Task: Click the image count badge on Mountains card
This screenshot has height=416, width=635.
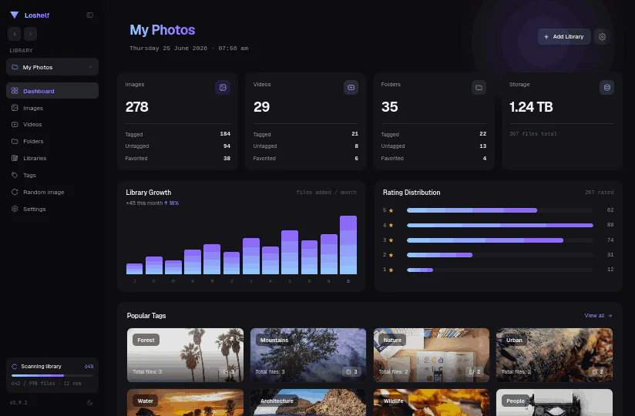Action: pos(352,371)
